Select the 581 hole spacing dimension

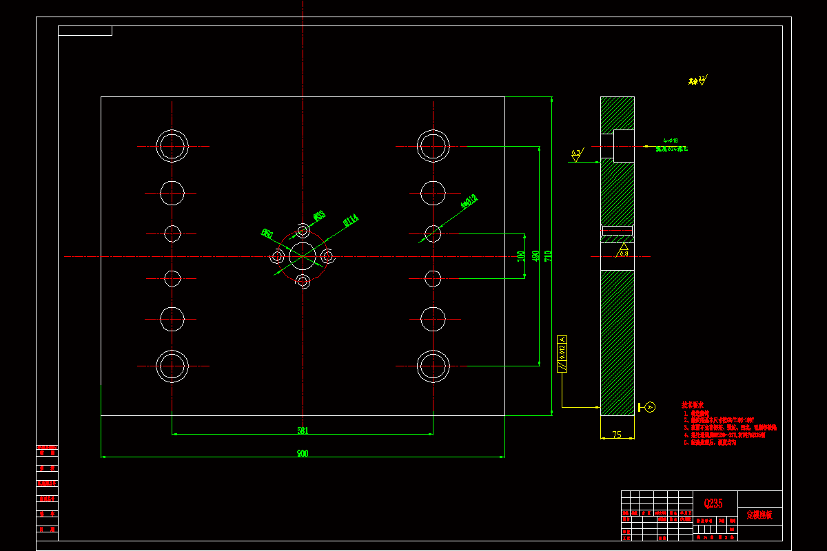tap(303, 430)
